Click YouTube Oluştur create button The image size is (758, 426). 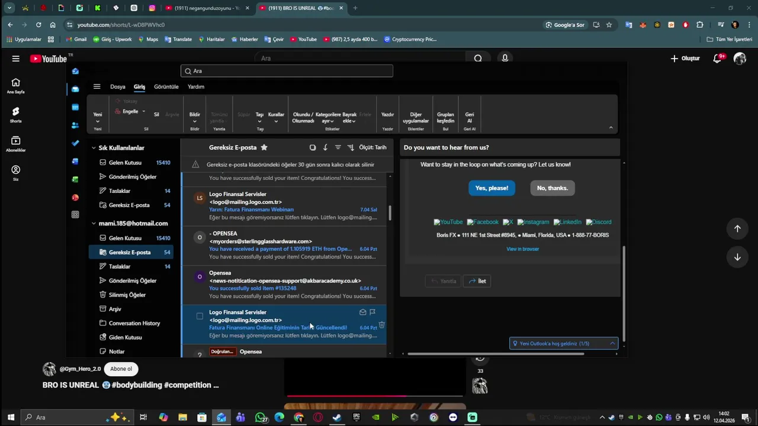click(x=685, y=58)
